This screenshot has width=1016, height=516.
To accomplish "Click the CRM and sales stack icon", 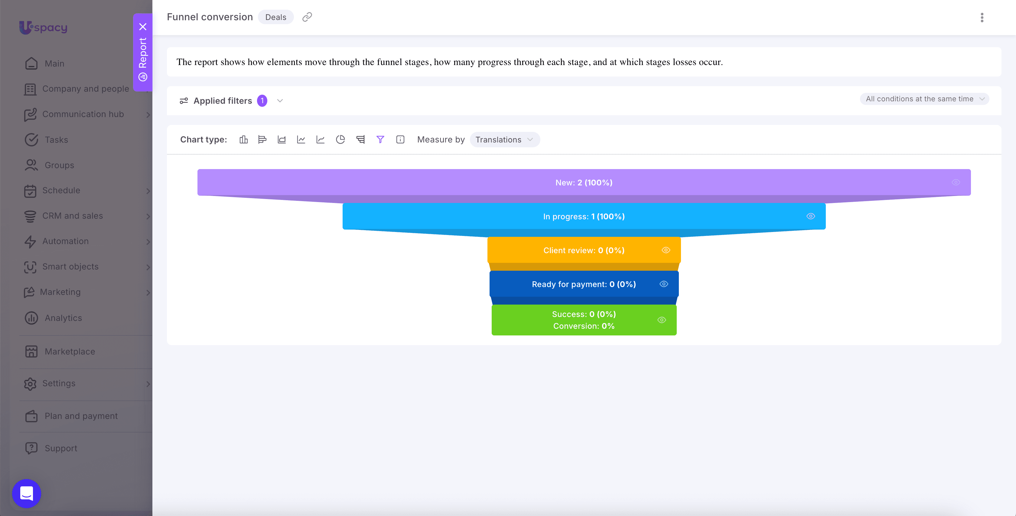I will (x=30, y=216).
